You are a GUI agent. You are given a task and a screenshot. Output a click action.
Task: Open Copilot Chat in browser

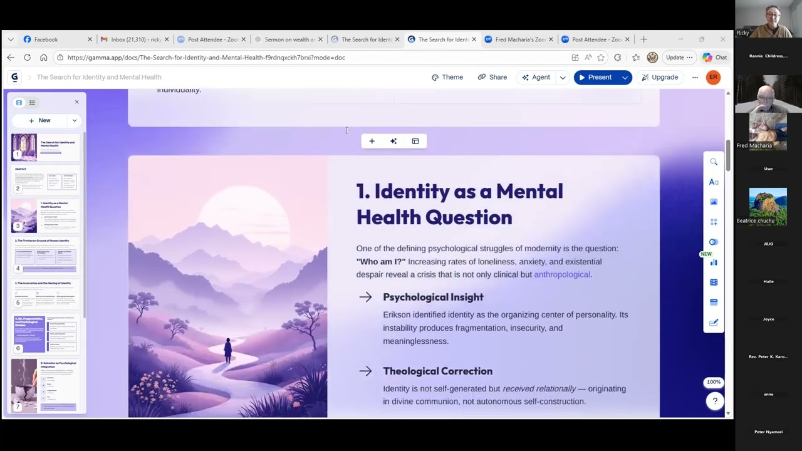[x=715, y=58]
